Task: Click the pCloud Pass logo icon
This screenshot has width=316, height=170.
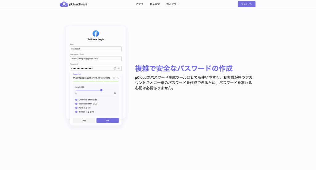Action: pos(64,4)
